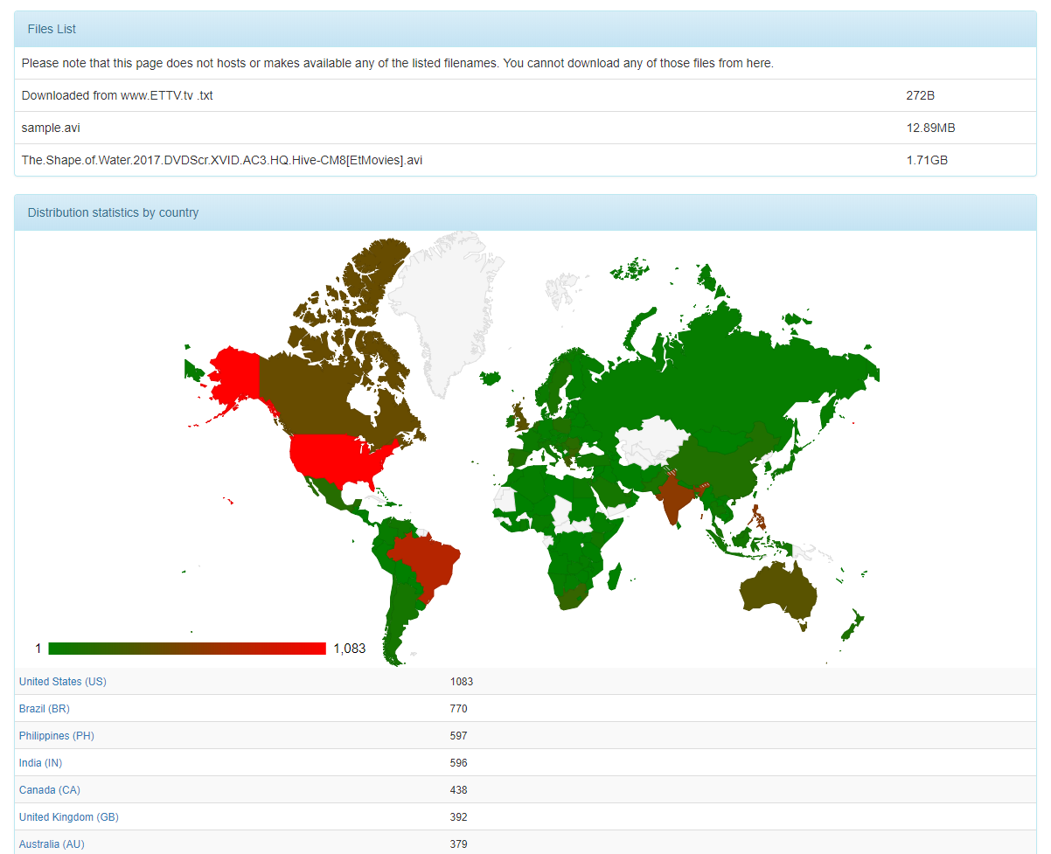Open the Australia (AU) link
The image size is (1051, 854).
52,844
